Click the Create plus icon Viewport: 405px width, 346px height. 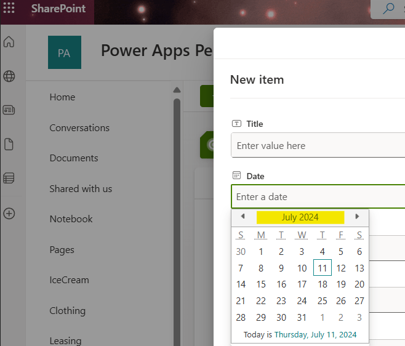click(9, 214)
